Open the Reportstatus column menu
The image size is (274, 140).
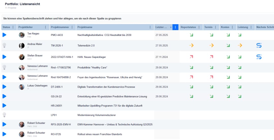(x=199, y=27)
